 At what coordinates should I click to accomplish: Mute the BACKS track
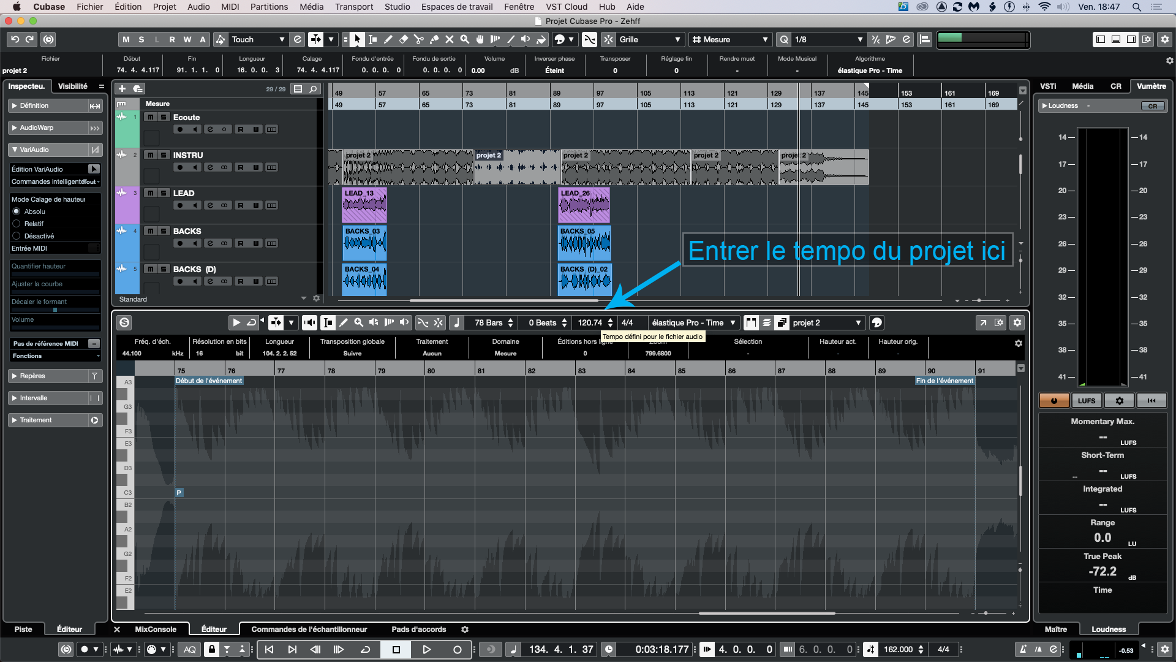point(150,231)
